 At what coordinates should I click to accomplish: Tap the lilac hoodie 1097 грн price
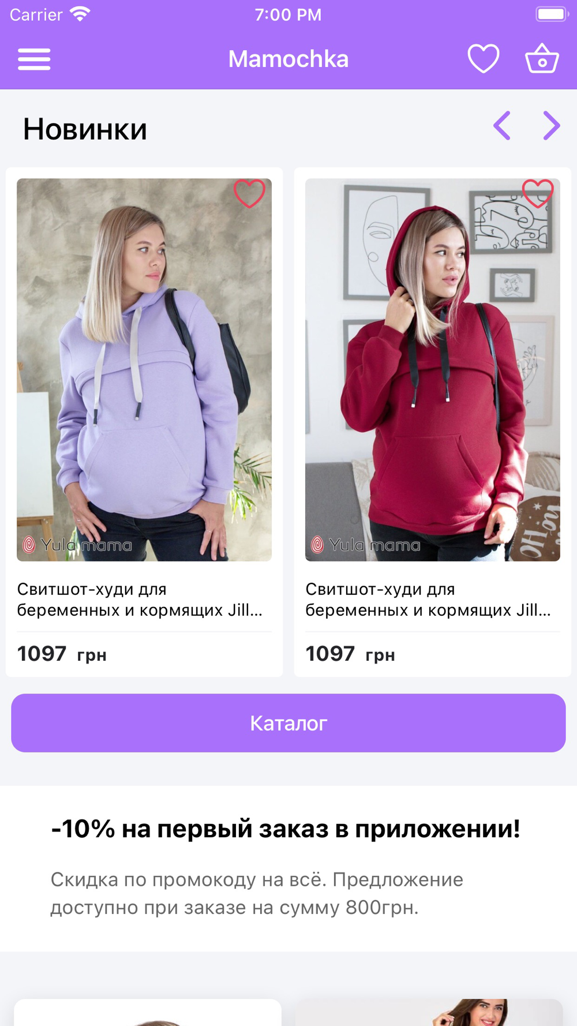click(x=62, y=654)
